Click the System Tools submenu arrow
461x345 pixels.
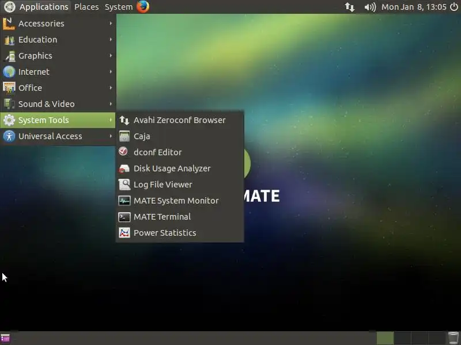coord(111,120)
